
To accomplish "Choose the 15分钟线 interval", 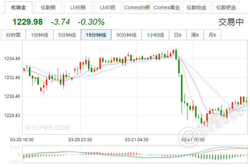I will pos(96,35).
